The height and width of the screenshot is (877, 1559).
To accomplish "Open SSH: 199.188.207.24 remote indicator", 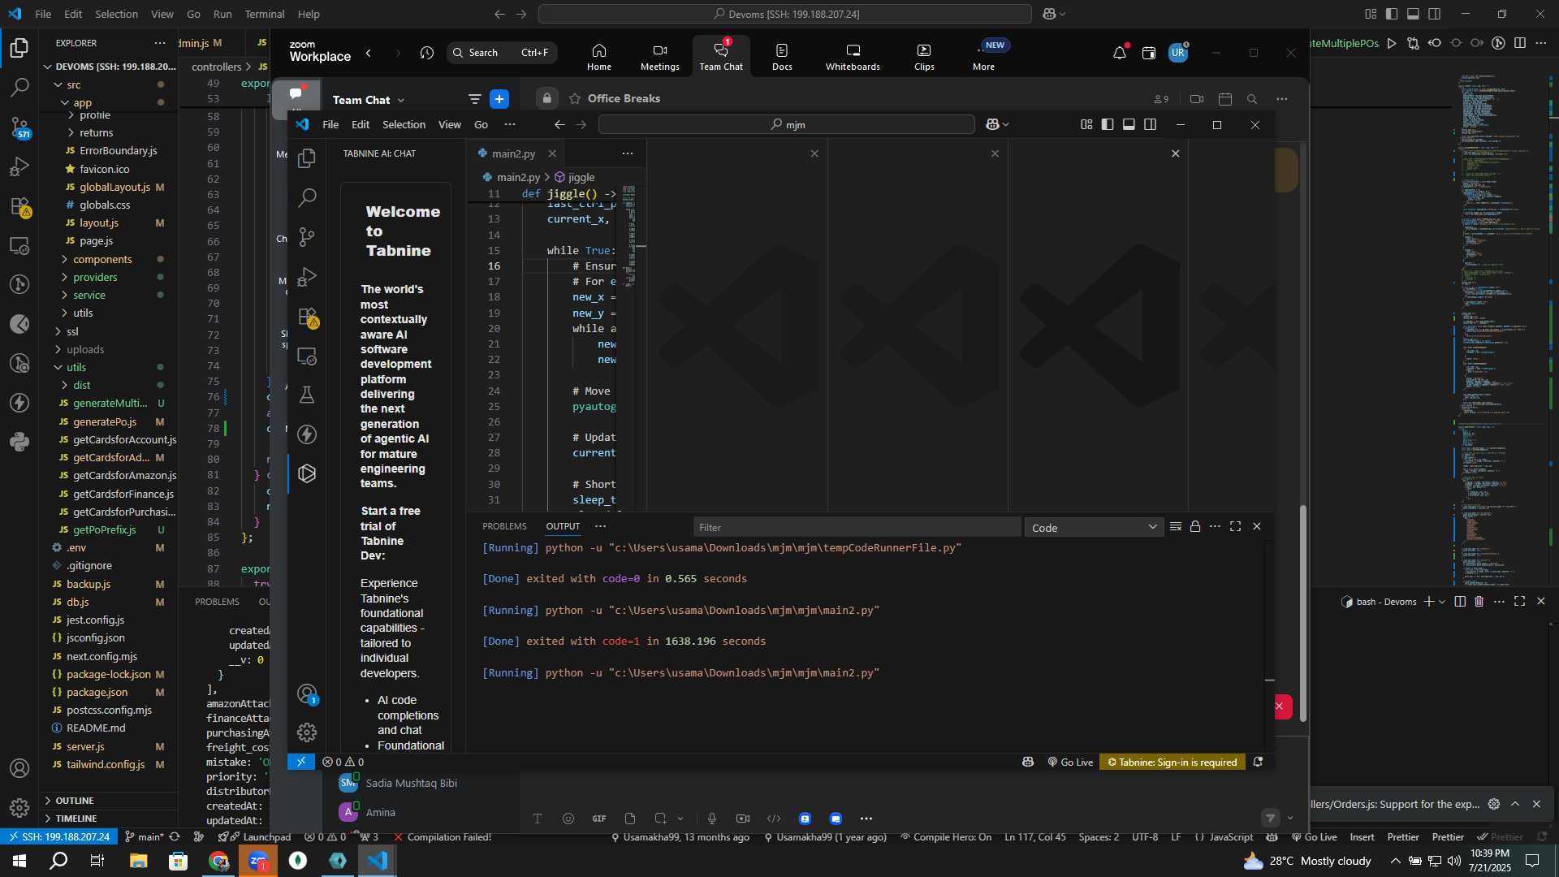I will point(58,837).
